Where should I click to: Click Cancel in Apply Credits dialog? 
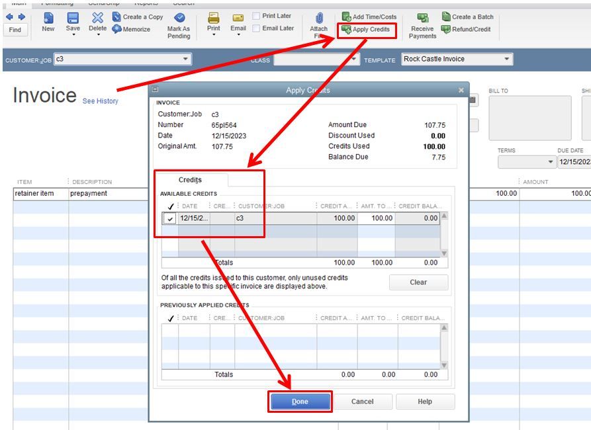[x=363, y=402]
